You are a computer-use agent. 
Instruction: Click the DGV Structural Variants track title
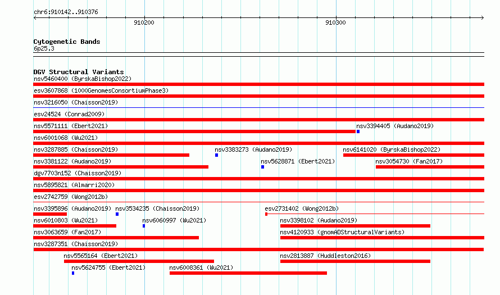[x=79, y=72]
